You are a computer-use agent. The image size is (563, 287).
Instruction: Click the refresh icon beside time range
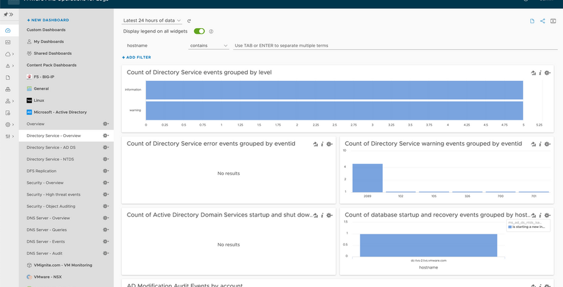coord(189,21)
